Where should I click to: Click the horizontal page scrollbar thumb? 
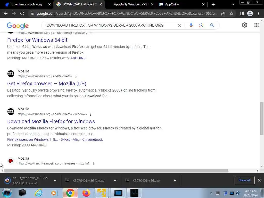(x=116, y=171)
